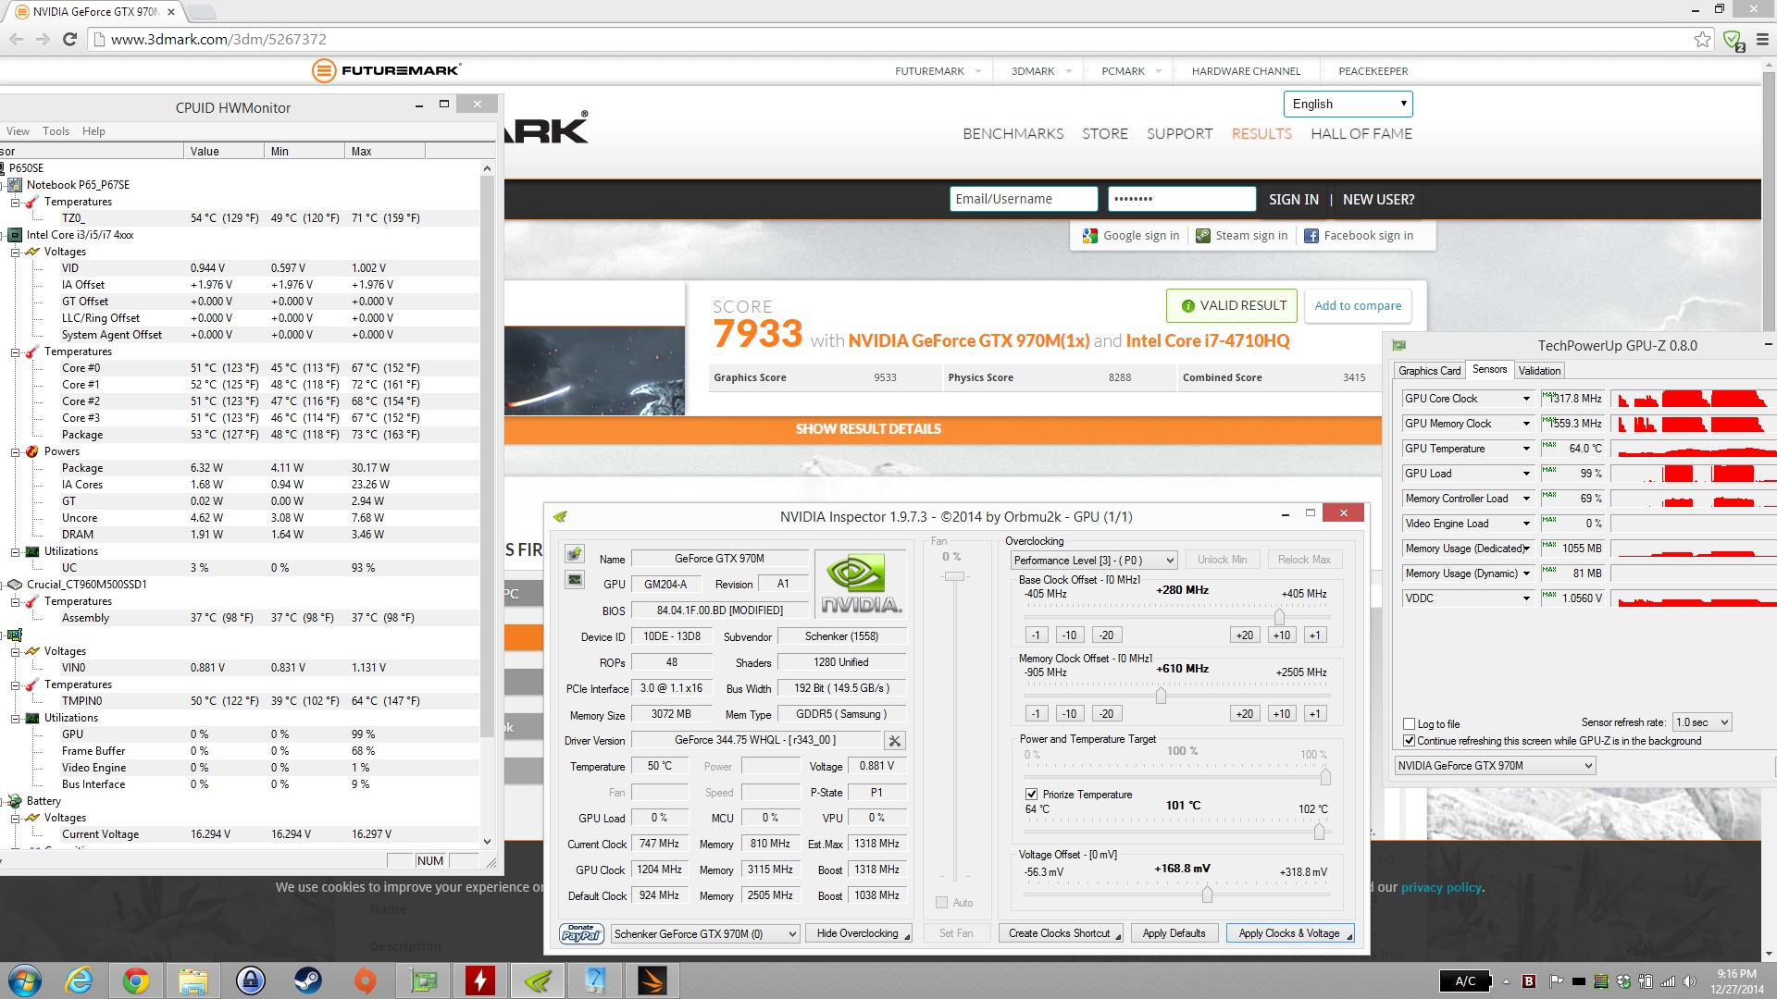Open the Schenker GeForce GTX 970M GPU selector
Image resolution: width=1777 pixels, height=999 pixels.
tap(705, 934)
